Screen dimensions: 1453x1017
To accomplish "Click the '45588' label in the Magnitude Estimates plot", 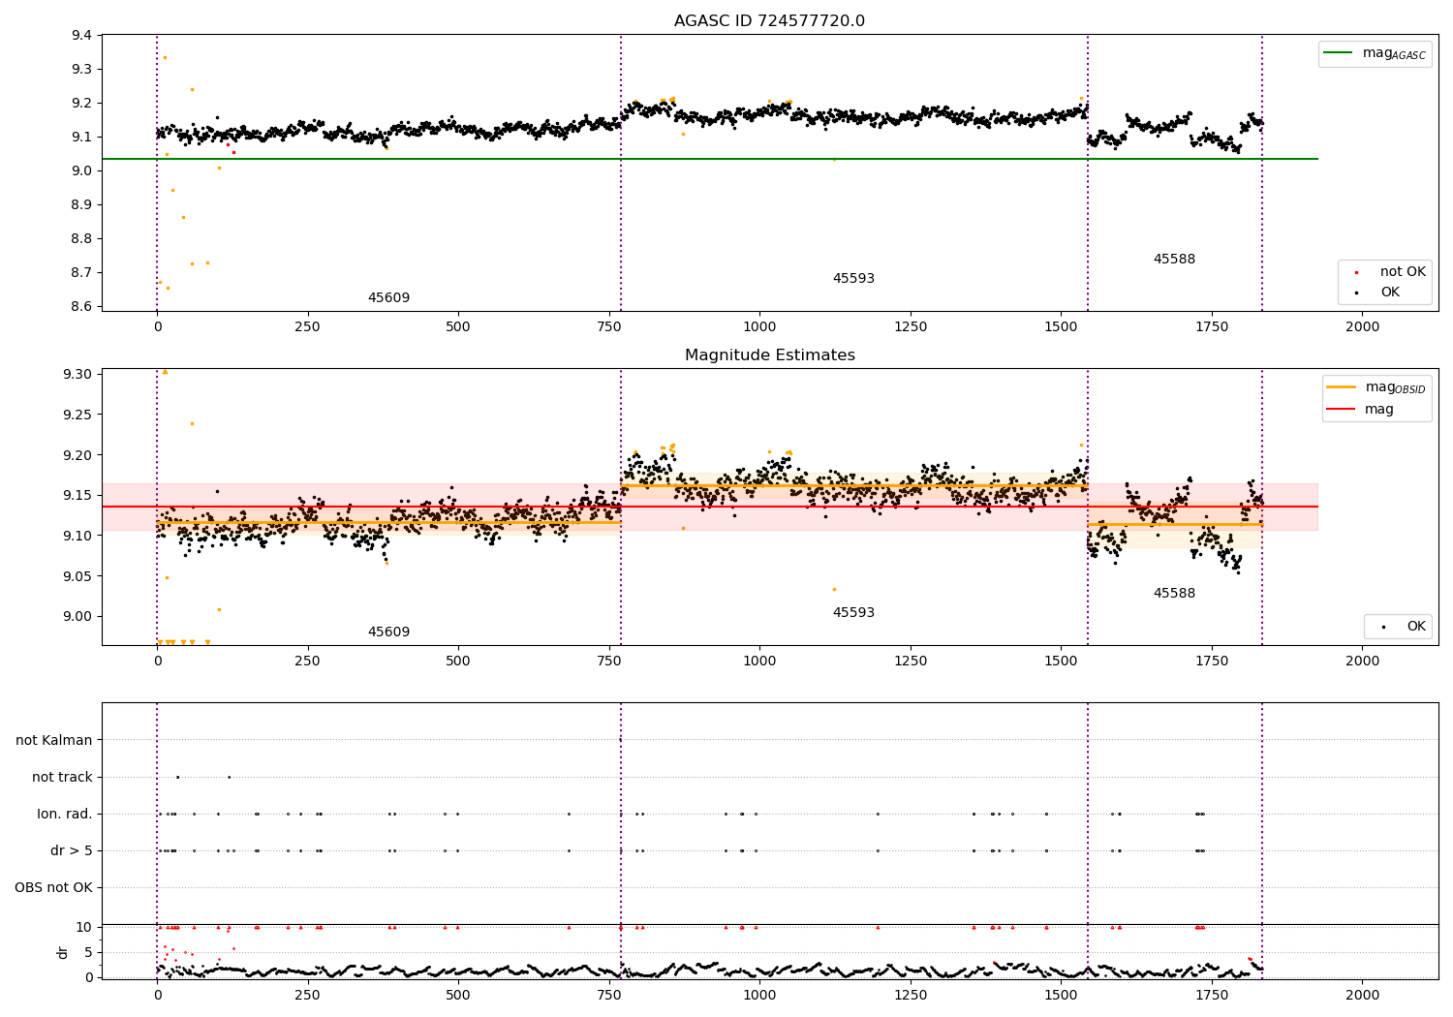I will (1174, 594).
